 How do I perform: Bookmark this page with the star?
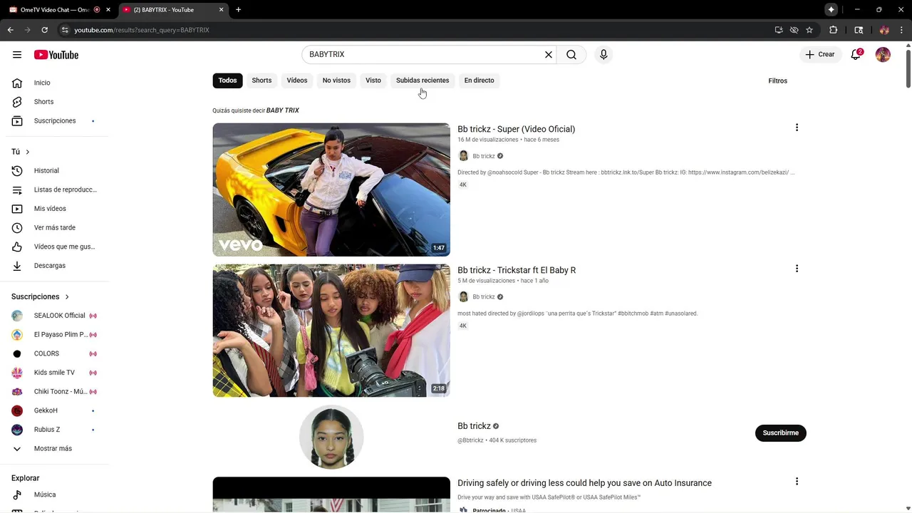pos(809,30)
